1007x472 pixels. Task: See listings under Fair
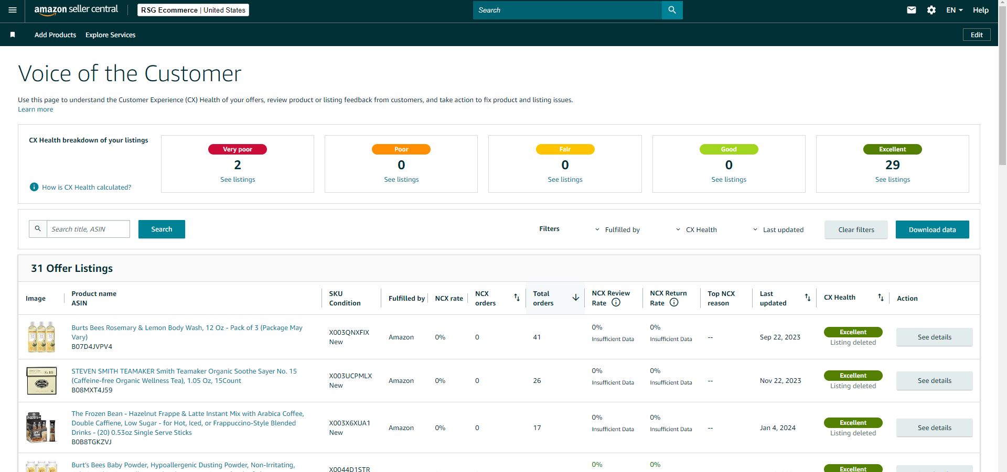pos(565,179)
